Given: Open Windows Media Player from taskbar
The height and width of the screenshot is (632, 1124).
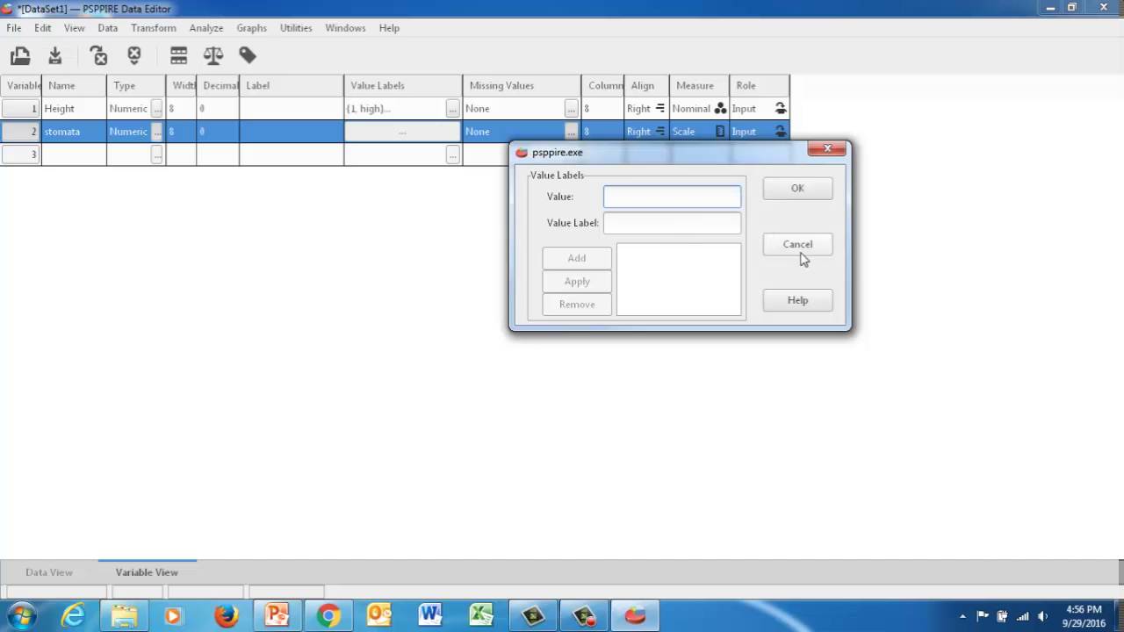Looking at the screenshot, I should [x=173, y=616].
